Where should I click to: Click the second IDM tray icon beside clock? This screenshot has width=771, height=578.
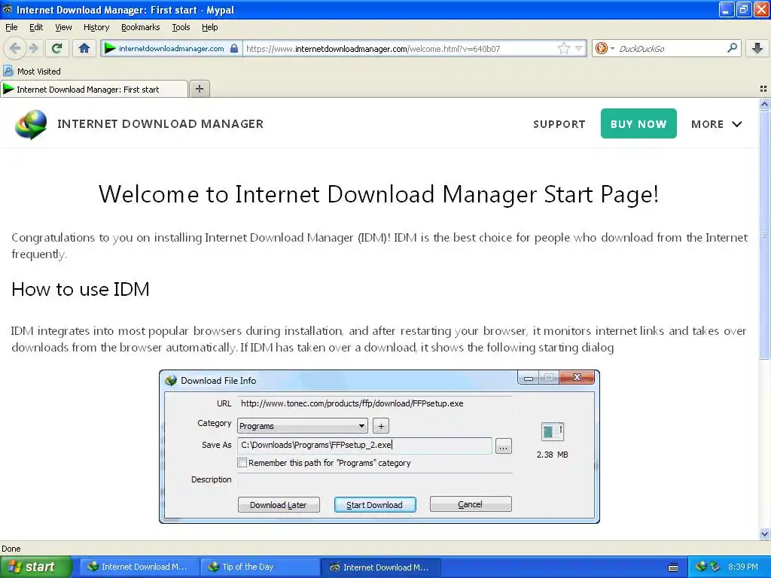pyautogui.click(x=715, y=567)
